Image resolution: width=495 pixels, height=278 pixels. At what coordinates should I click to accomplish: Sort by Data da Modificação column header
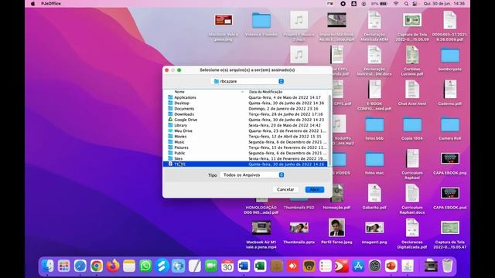point(265,92)
